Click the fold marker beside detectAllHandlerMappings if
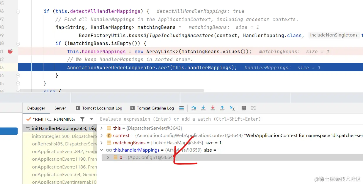Viewport: 363px width, 184px height. coord(18,11)
